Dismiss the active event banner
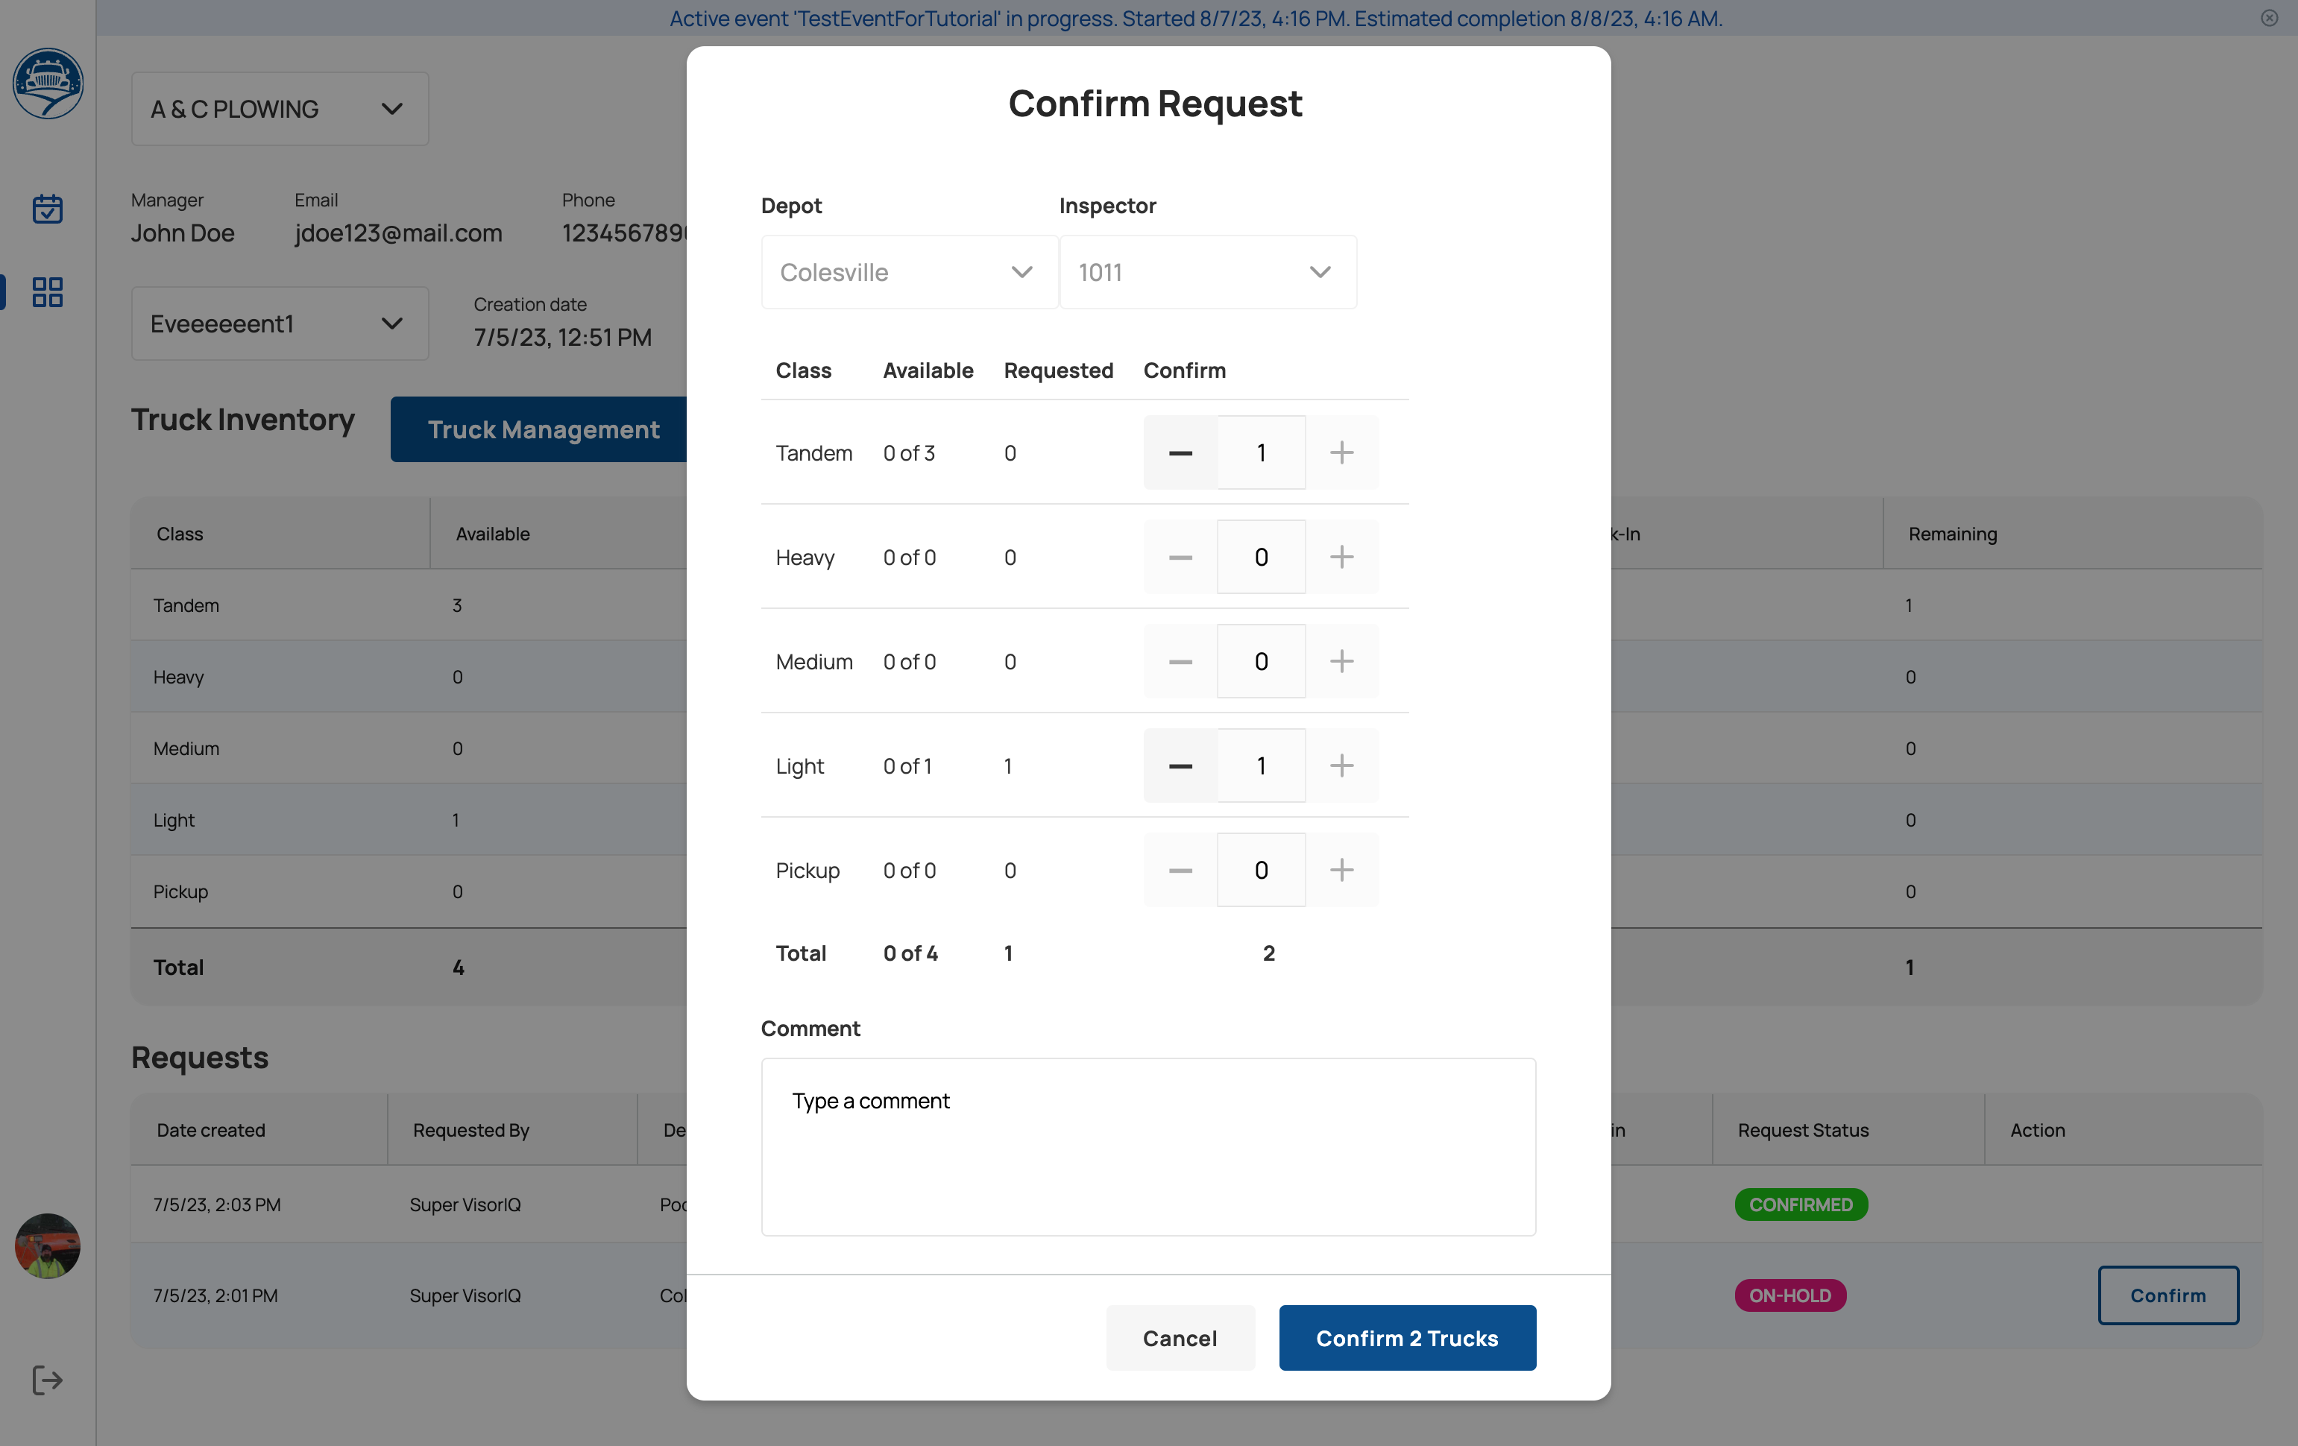The image size is (2298, 1446). click(2270, 18)
